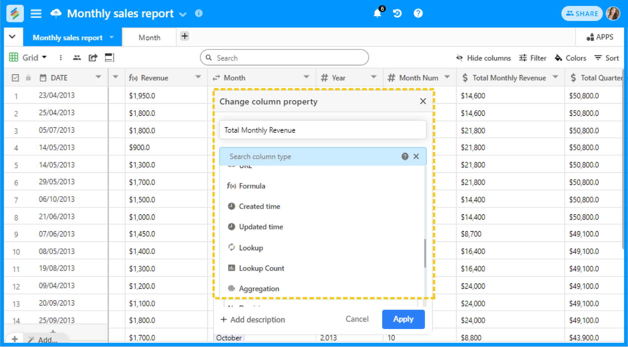
Task: Click the expand record icon next to share
Action: pos(109,57)
